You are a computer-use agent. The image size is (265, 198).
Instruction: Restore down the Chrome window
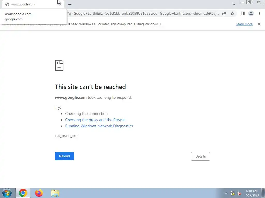point(250,2)
